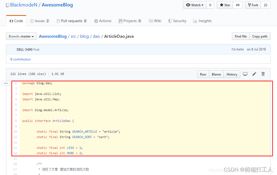277x175 pixels.
Task: Expand the Branch: master dropdown
Action: click(x=21, y=36)
